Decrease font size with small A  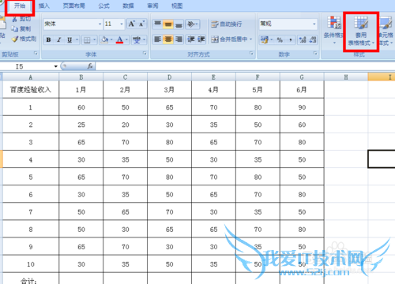point(141,24)
